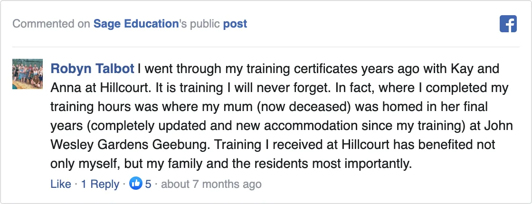Click the divider line under the header
Image resolution: width=532 pixels, height=204 pixels.
click(266, 47)
